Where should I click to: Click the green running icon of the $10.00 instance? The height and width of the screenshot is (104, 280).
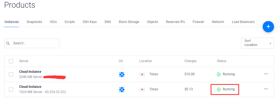tap(219, 74)
